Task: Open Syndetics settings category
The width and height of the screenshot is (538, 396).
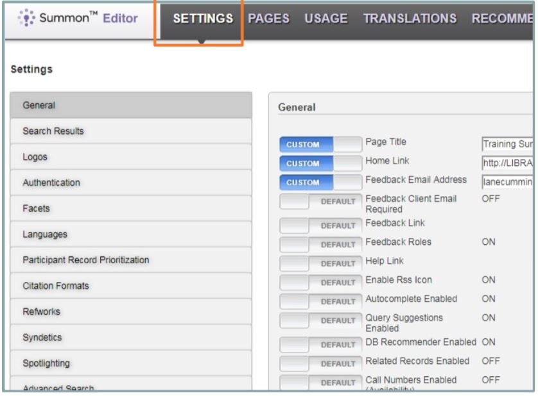Action: [131, 338]
